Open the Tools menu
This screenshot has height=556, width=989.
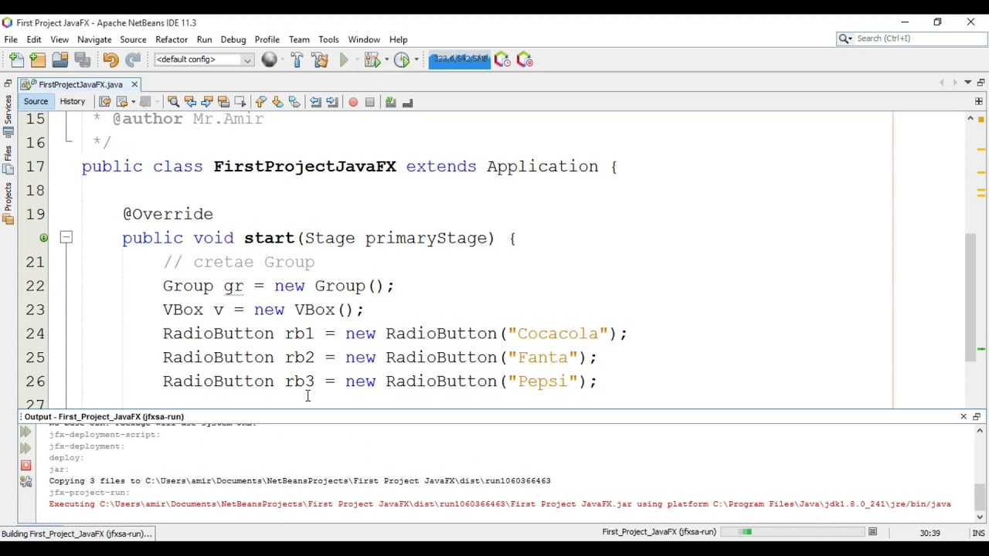coord(328,39)
